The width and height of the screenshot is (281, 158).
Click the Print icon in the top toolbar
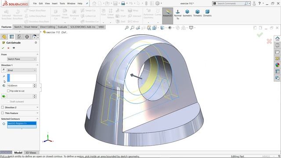click(x=123, y=4)
